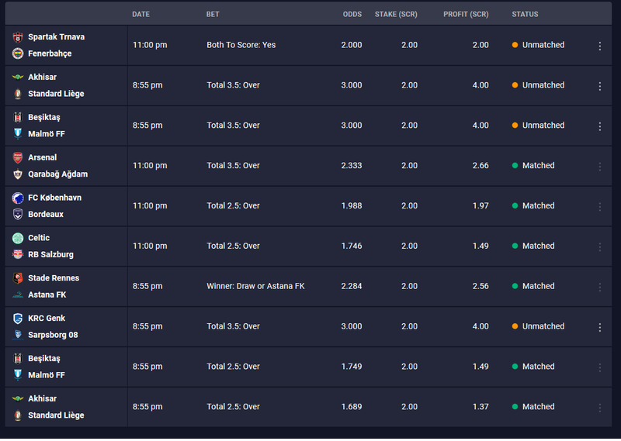Open the Fenerbahçe team name
Screen dimensions: 621x441
[x=50, y=53]
